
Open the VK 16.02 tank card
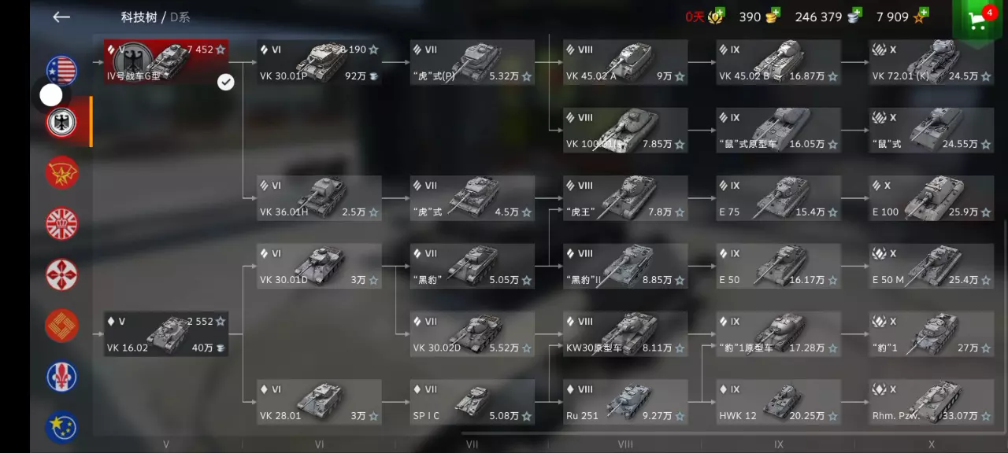click(166, 333)
